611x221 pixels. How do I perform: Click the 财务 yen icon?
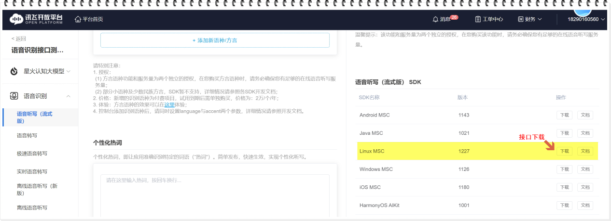[521, 19]
